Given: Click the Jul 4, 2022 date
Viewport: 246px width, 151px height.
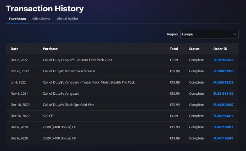Looking at the screenshot, I should coord(18,82).
